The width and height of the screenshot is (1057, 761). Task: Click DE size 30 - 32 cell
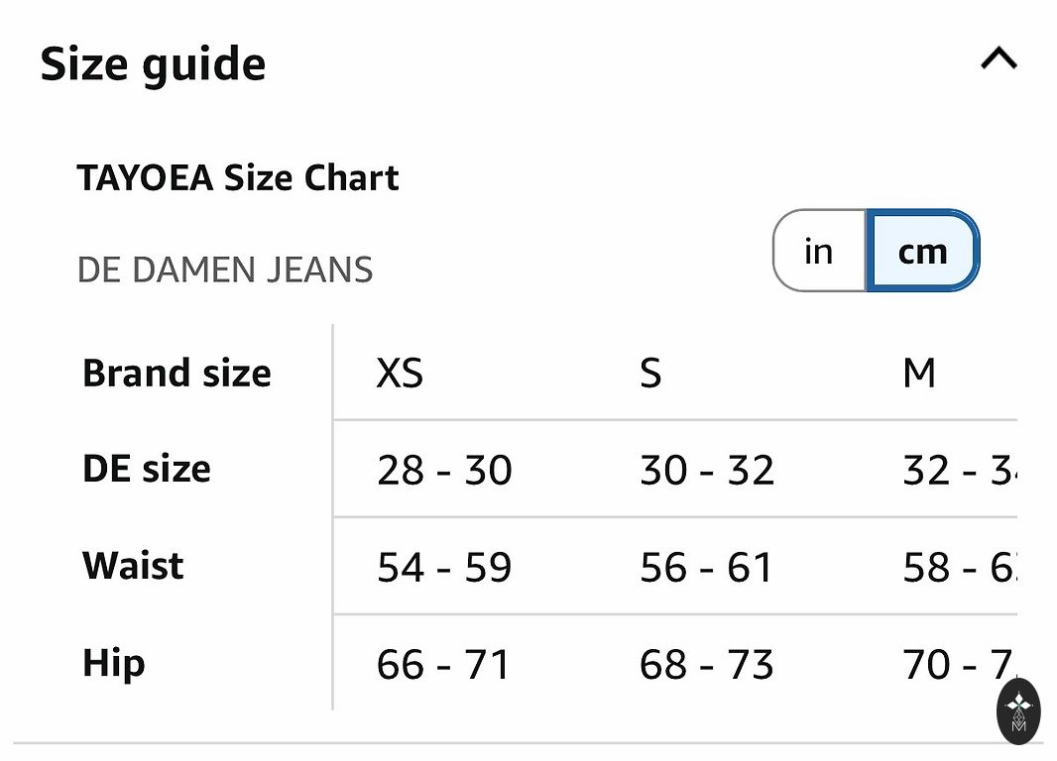click(707, 470)
